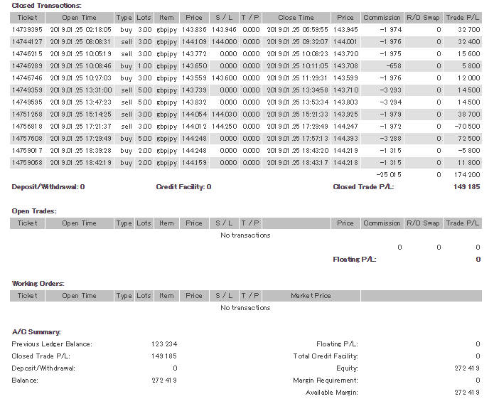
Task: Select ticket 14759068 in the last row
Action: pos(27,162)
